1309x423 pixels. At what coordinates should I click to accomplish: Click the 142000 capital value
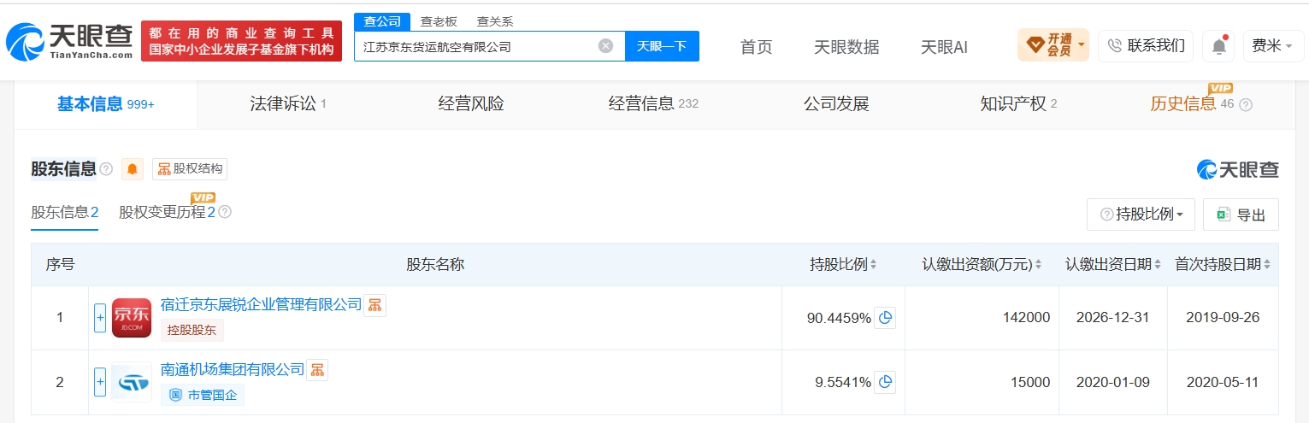pyautogui.click(x=1026, y=318)
